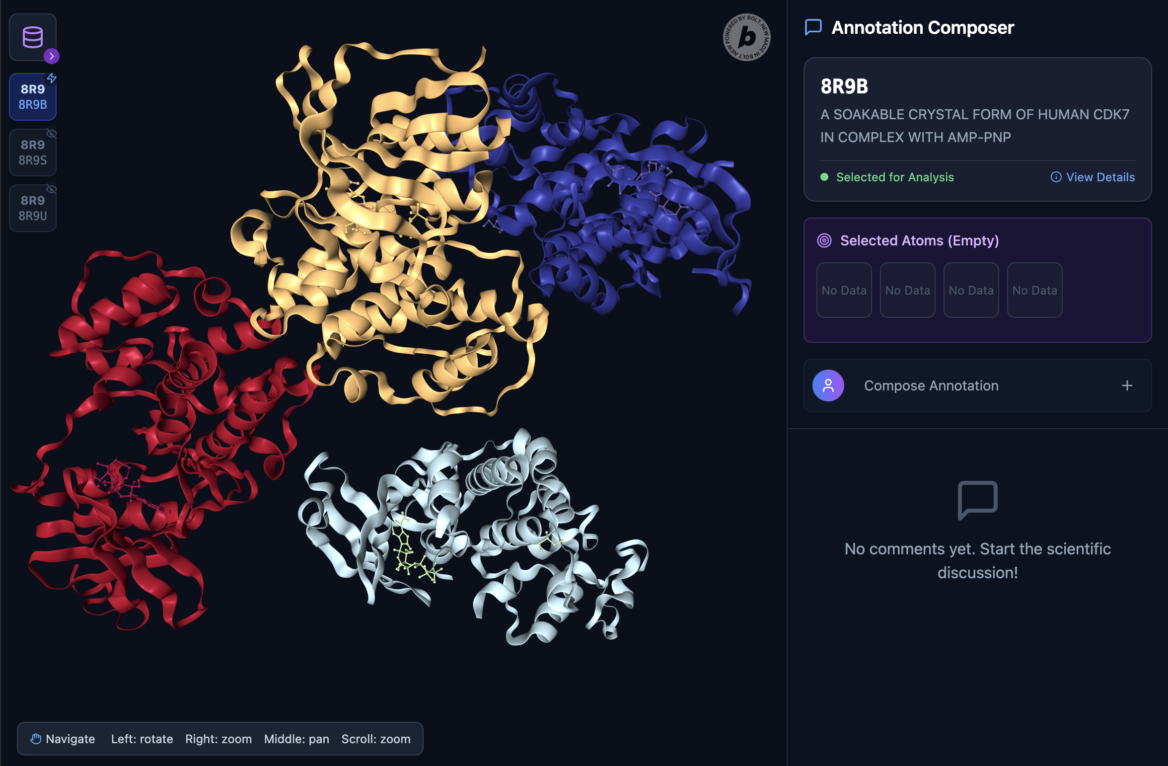Image resolution: width=1168 pixels, height=766 pixels.
Task: Click the user avatar in Compose Annotation
Action: [828, 386]
